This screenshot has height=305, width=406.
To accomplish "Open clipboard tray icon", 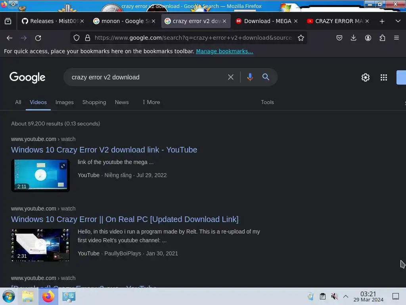I will [323, 296].
